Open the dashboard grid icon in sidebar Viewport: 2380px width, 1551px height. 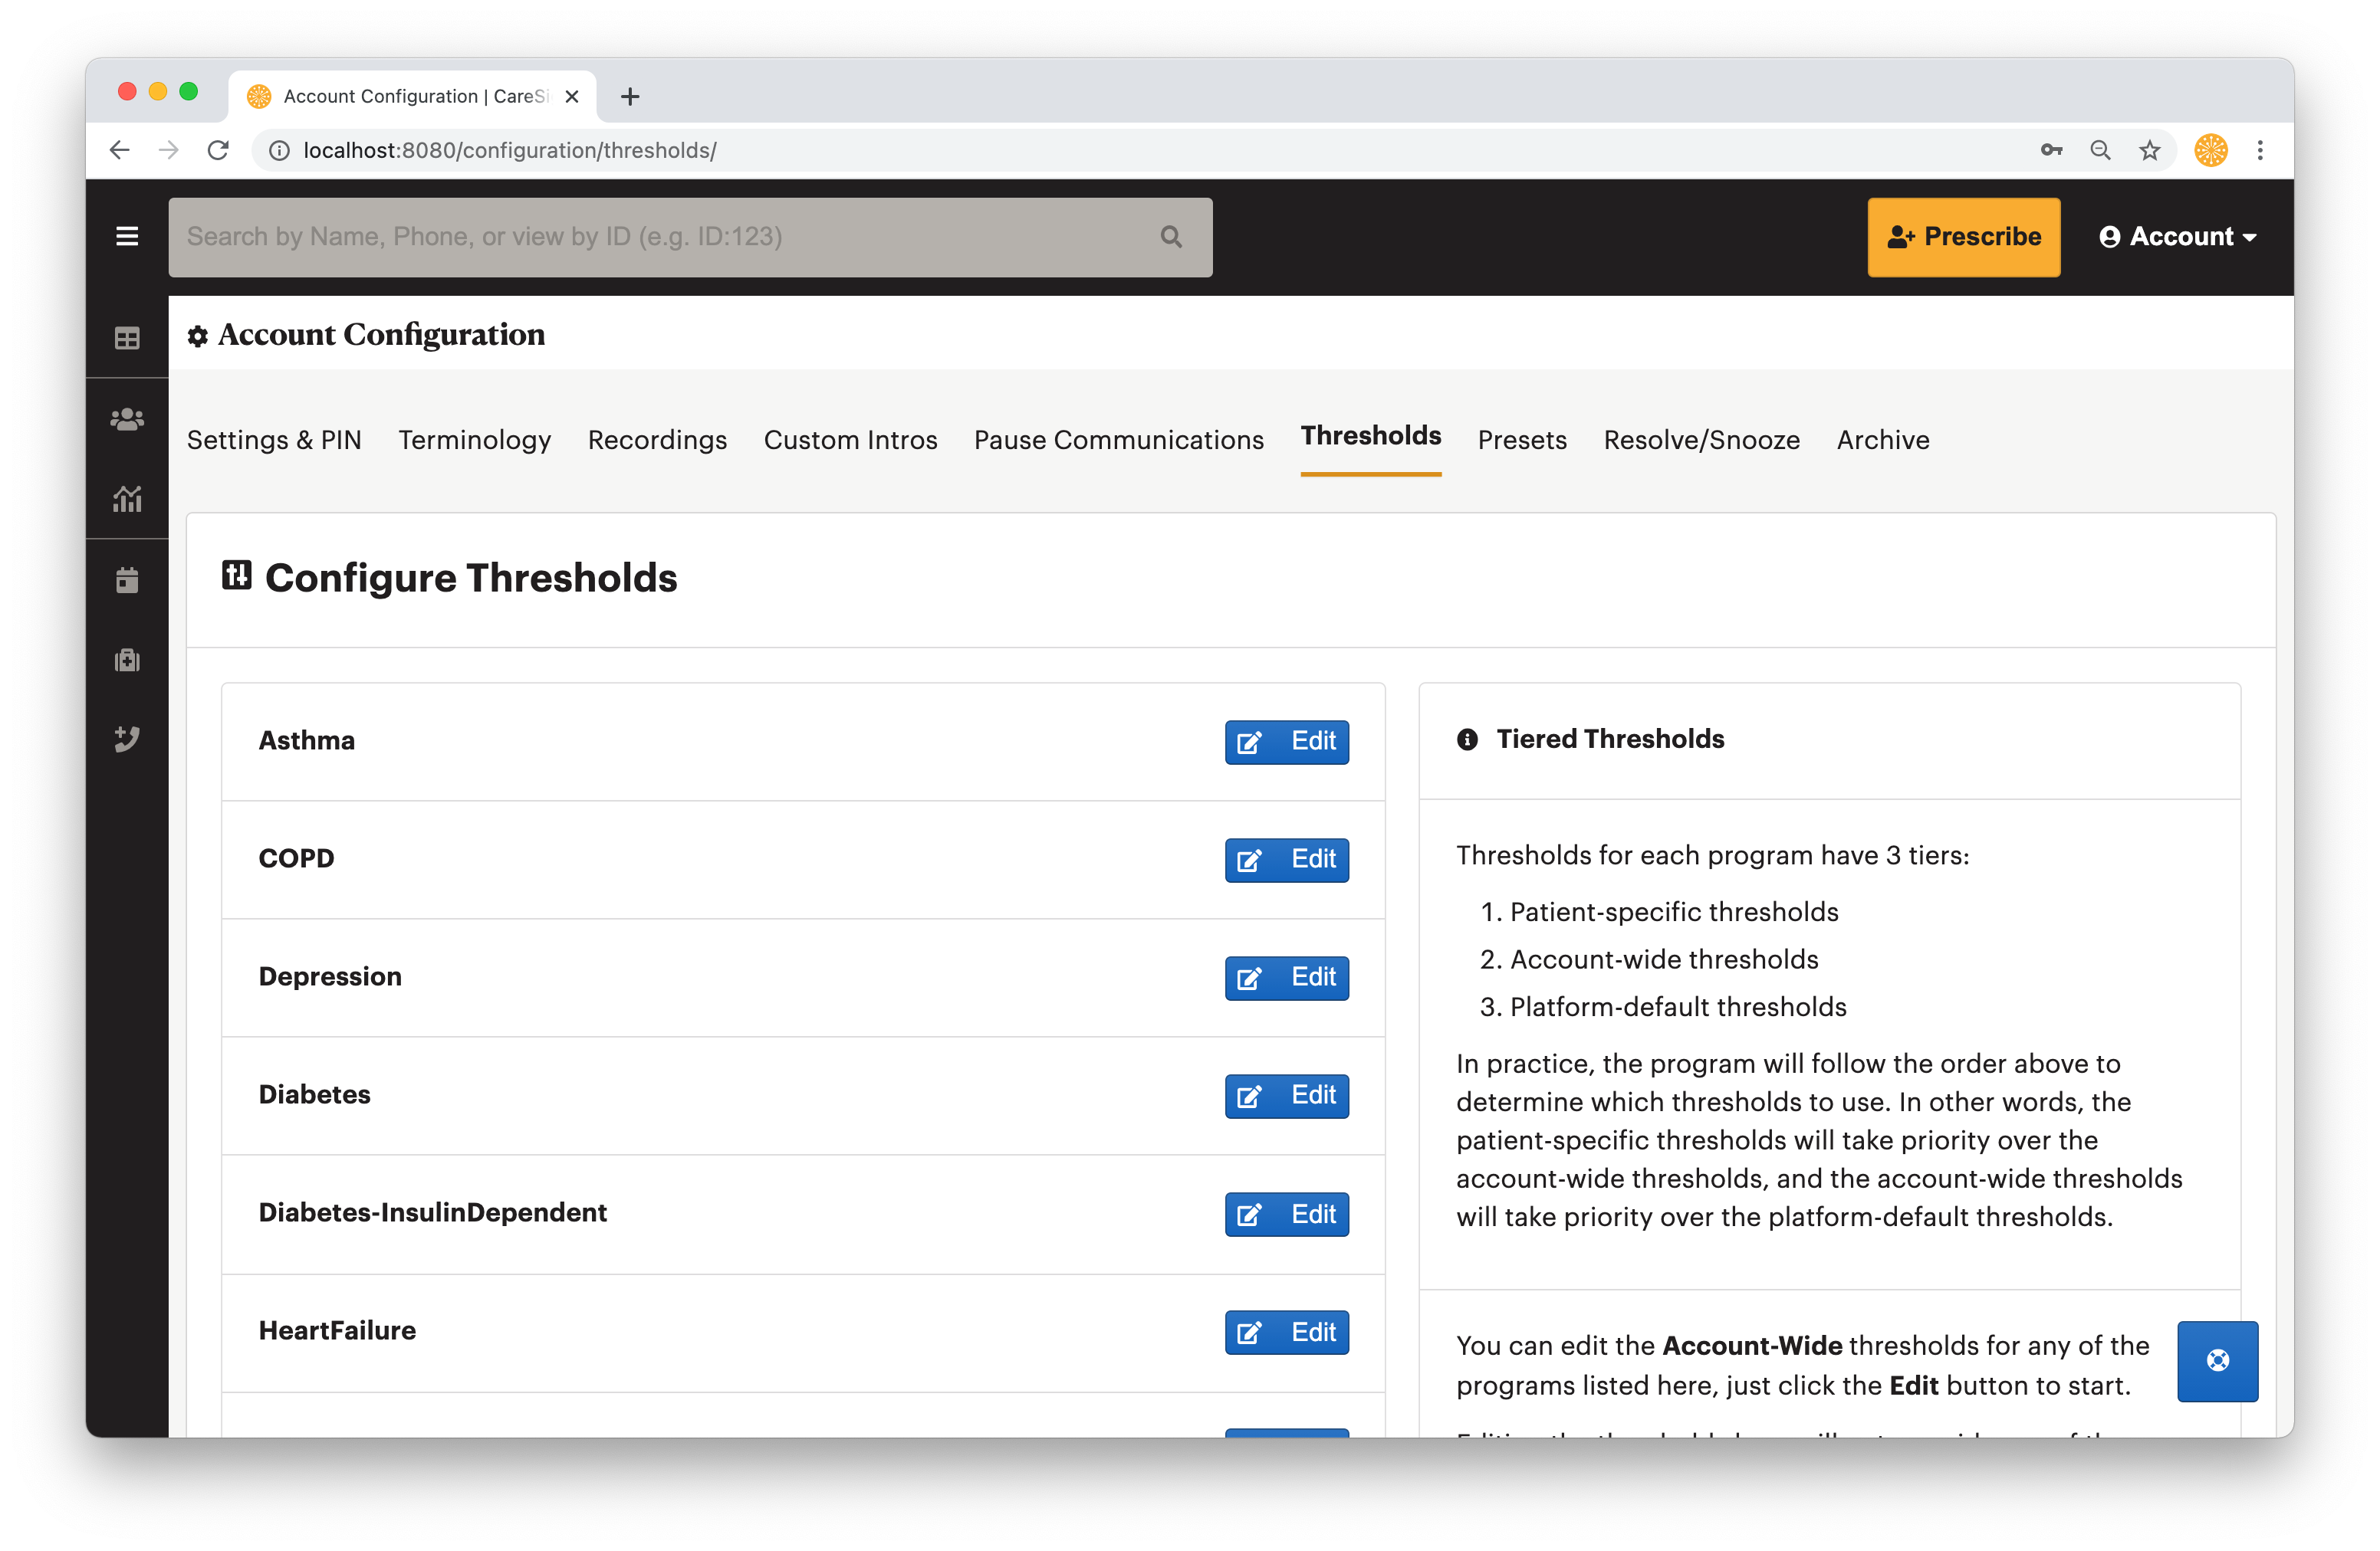coord(127,338)
